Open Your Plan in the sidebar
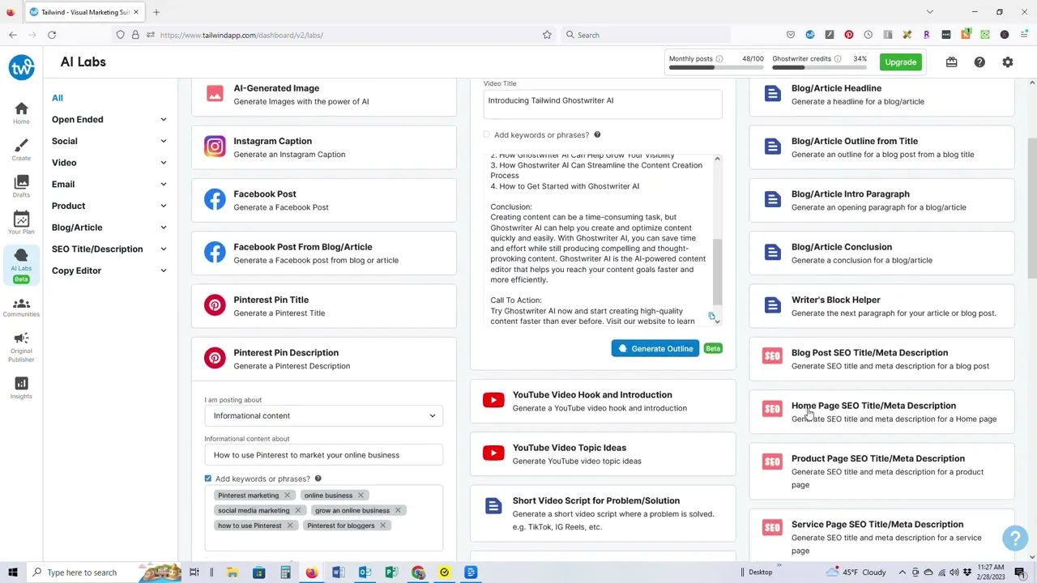Image resolution: width=1037 pixels, height=583 pixels. click(x=21, y=223)
